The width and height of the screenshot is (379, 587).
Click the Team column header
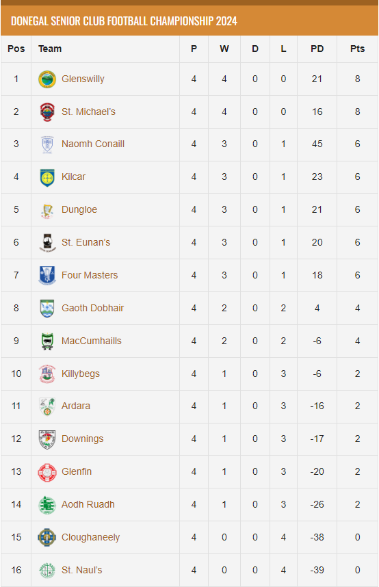click(50, 49)
